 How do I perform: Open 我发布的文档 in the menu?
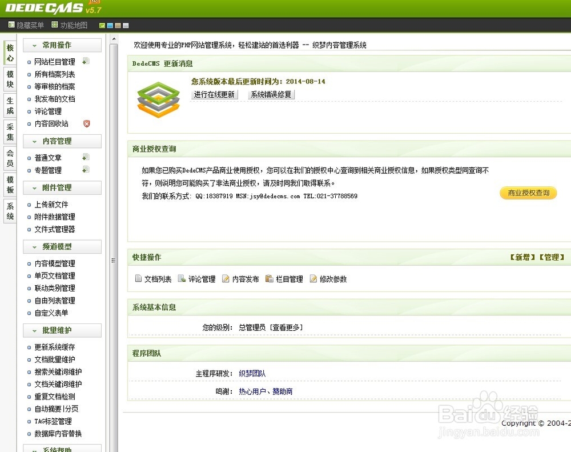click(55, 99)
